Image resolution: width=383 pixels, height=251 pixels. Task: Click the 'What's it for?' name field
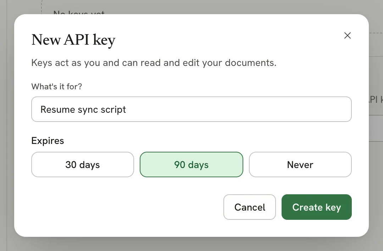click(191, 109)
